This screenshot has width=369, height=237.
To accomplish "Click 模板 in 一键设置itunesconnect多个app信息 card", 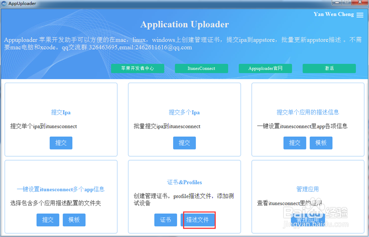I will pyautogui.click(x=74, y=220).
